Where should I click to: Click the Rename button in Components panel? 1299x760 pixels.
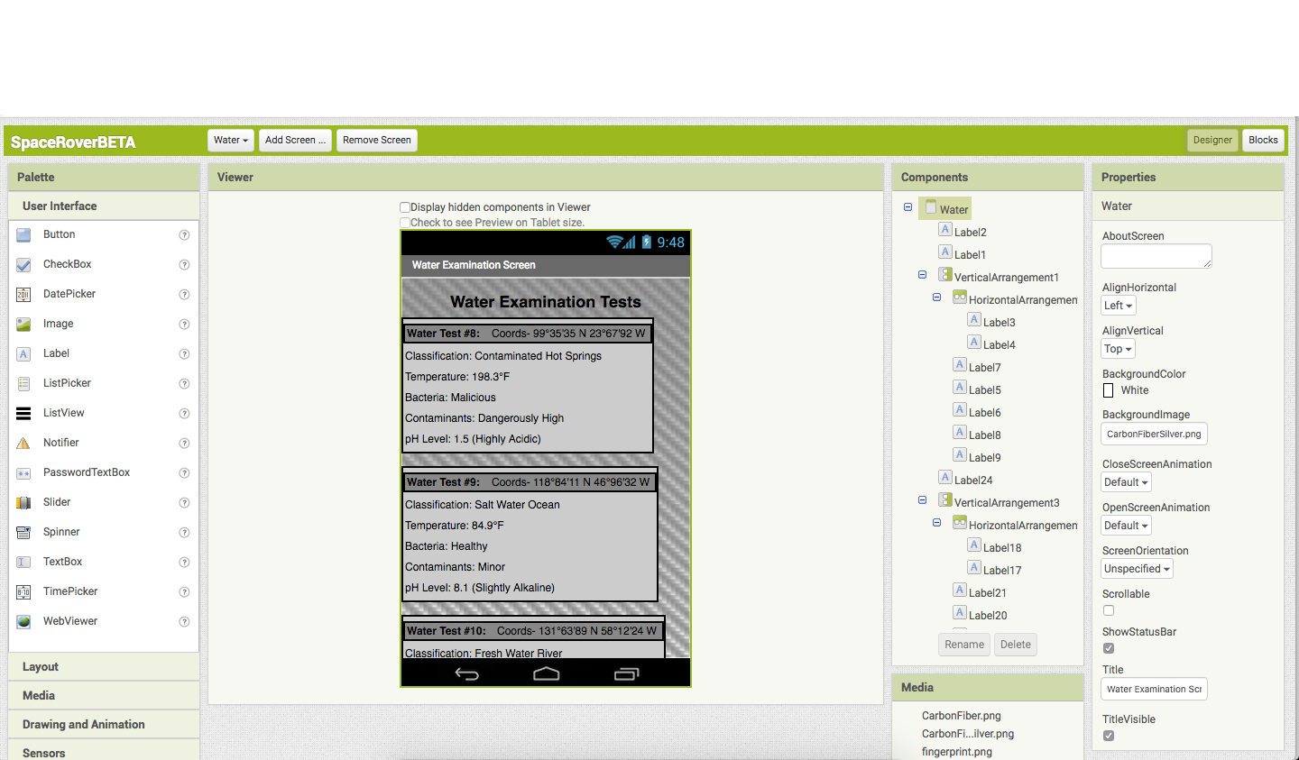[x=963, y=644]
